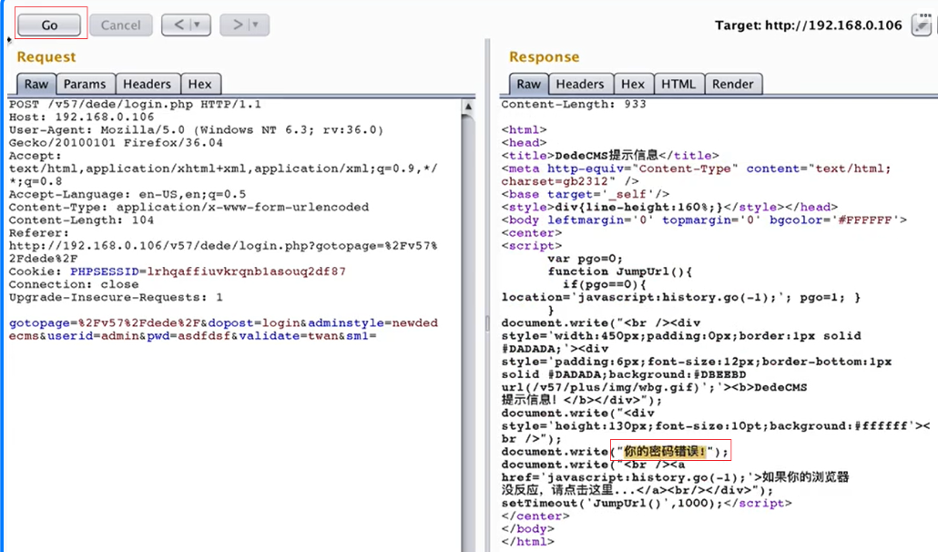Click the Referer: header line
The height and width of the screenshot is (552, 938).
coord(39,233)
